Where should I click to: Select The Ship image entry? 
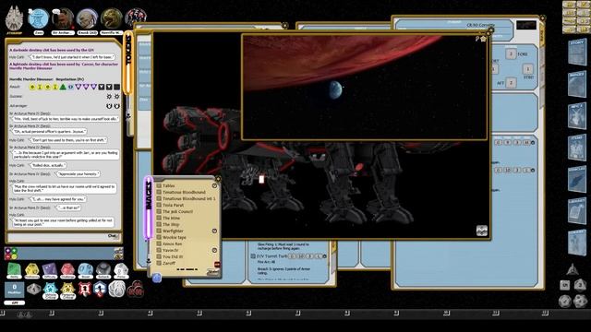pyautogui.click(x=171, y=224)
